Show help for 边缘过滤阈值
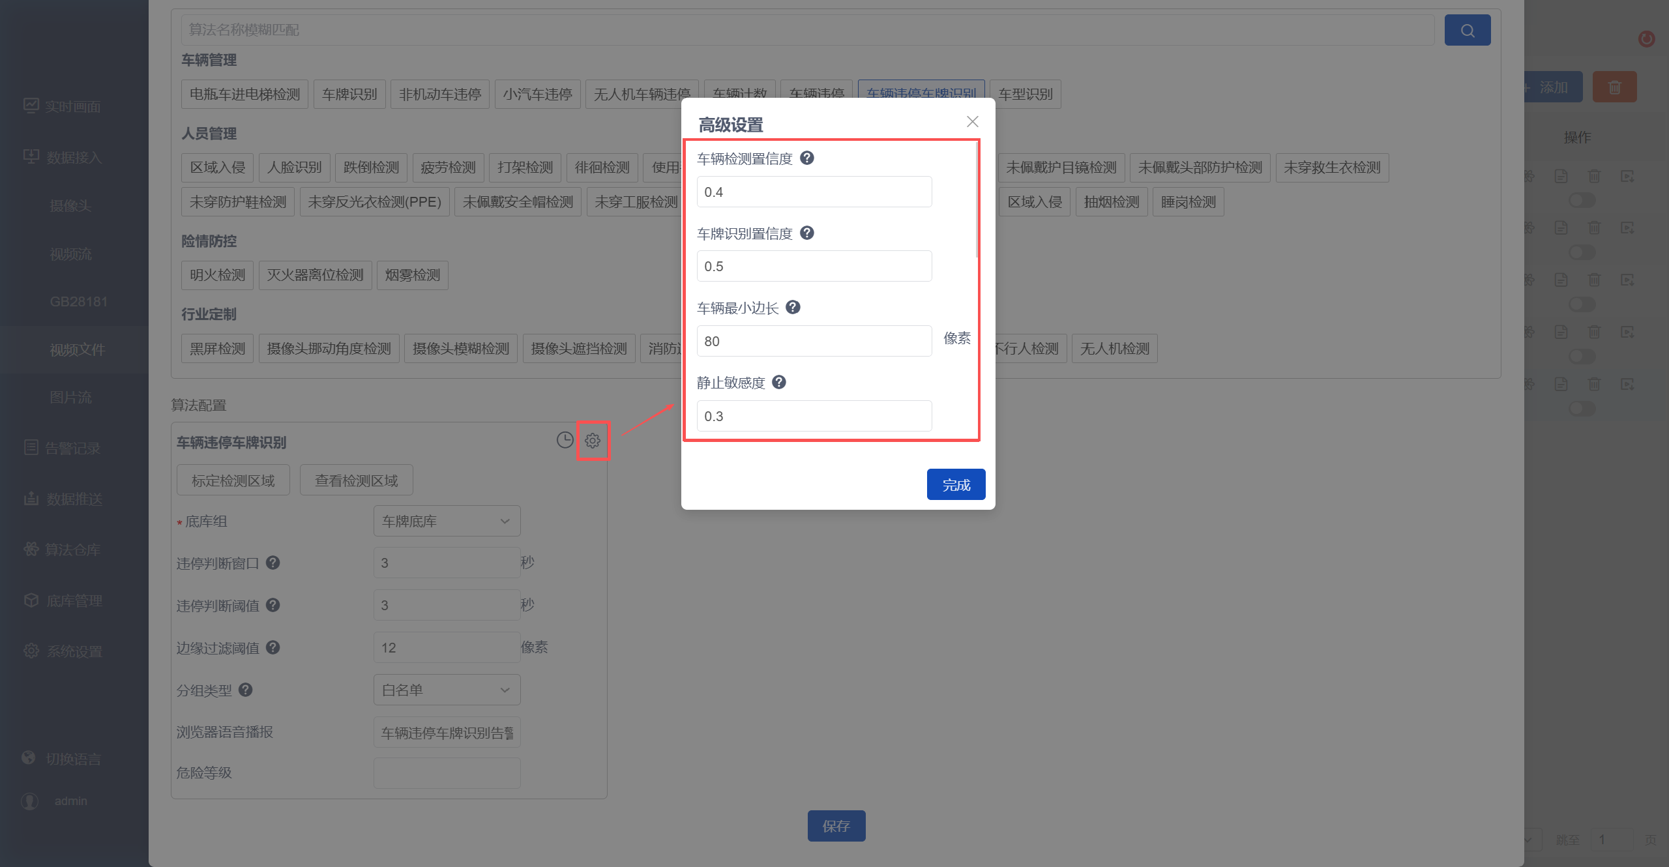Image resolution: width=1669 pixels, height=867 pixels. 273,647
